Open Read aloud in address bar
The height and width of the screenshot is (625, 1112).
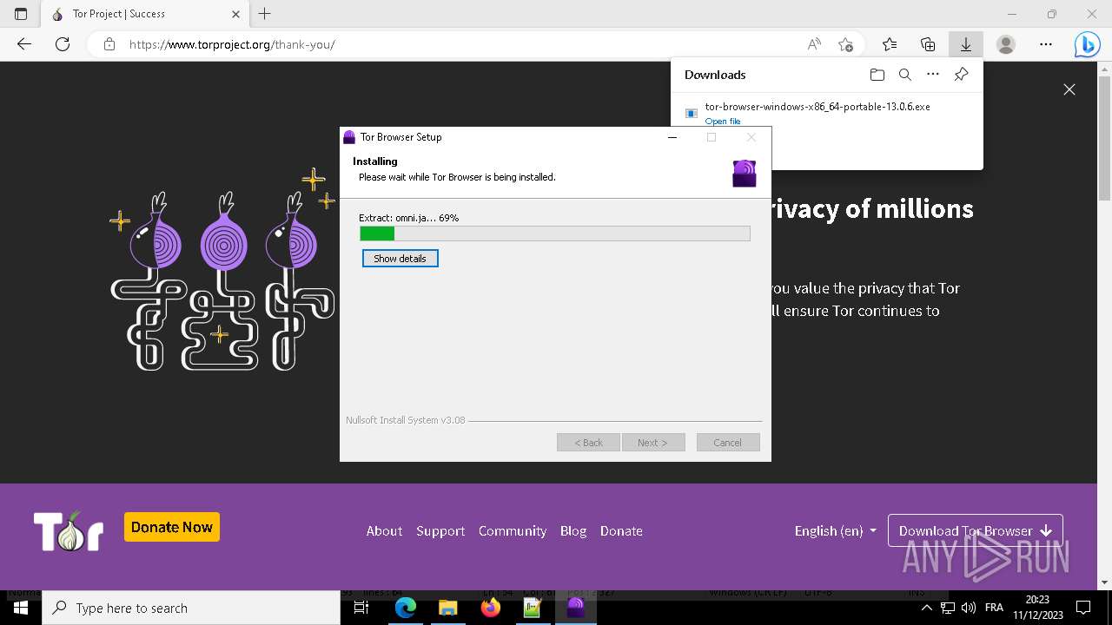[814, 44]
